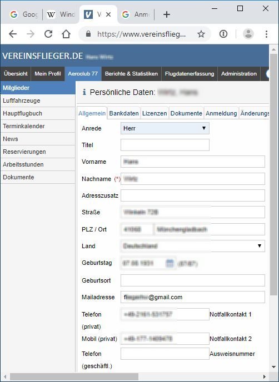Open the calendar picker next to Geburtstag
This screenshot has width=279, height=382.
[x=170, y=263]
